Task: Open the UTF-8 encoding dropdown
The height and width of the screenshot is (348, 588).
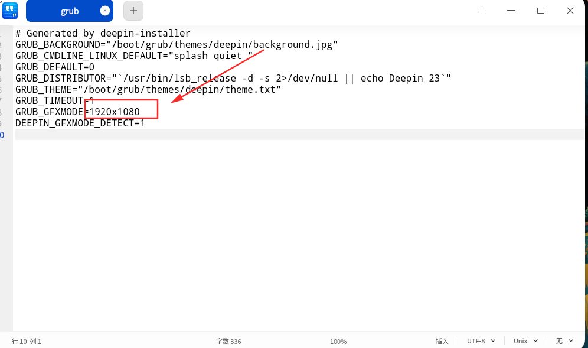Action: pyautogui.click(x=481, y=341)
